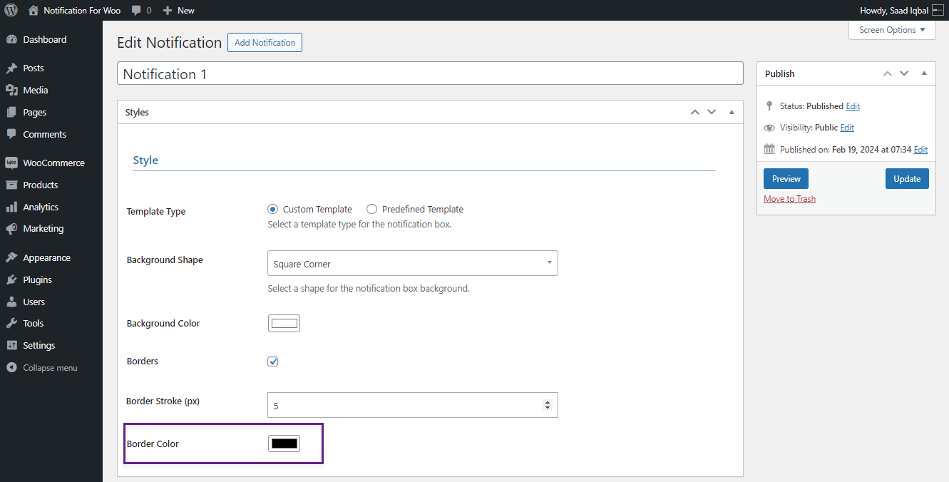The image size is (949, 482).
Task: Click the Notification 1 title field
Action: click(x=430, y=74)
